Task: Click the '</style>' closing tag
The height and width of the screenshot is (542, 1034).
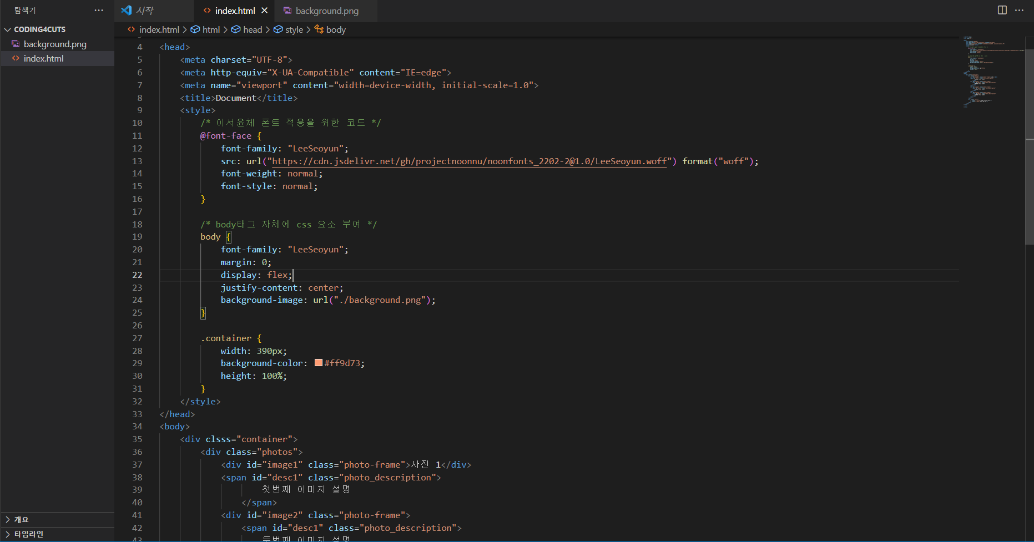Action: [x=200, y=401]
